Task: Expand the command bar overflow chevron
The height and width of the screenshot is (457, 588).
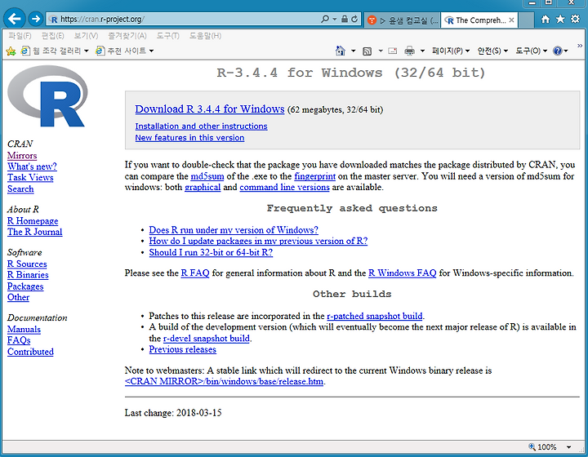Action: [580, 46]
